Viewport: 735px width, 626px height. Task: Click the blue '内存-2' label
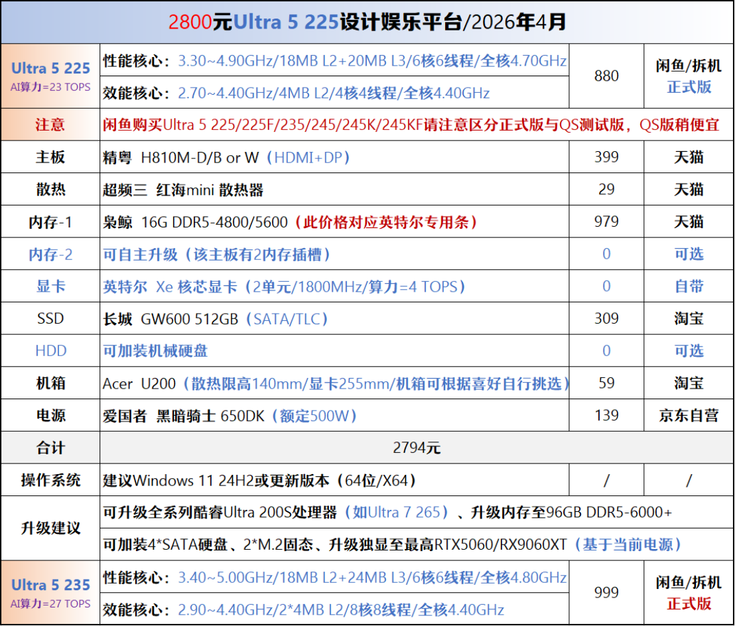tap(50, 255)
